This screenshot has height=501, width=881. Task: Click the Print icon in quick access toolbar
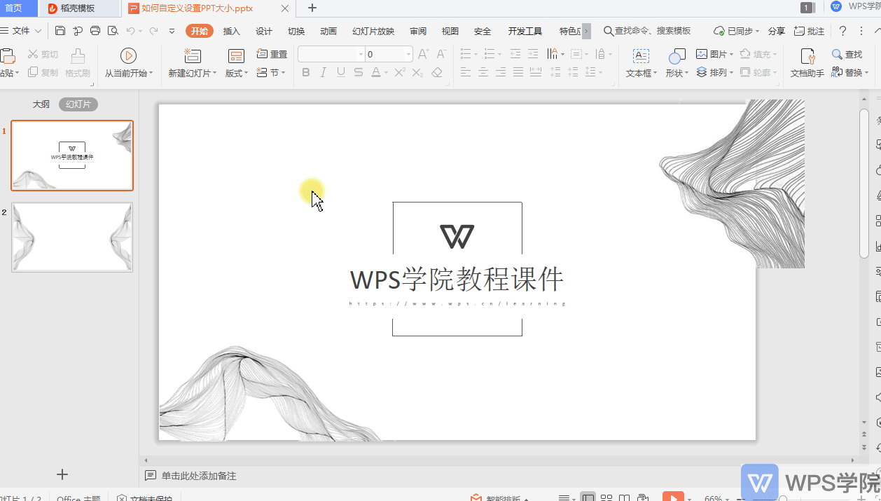pyautogui.click(x=95, y=31)
